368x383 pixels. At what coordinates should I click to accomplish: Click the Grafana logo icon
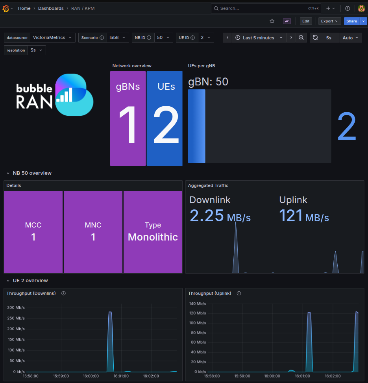(6, 8)
